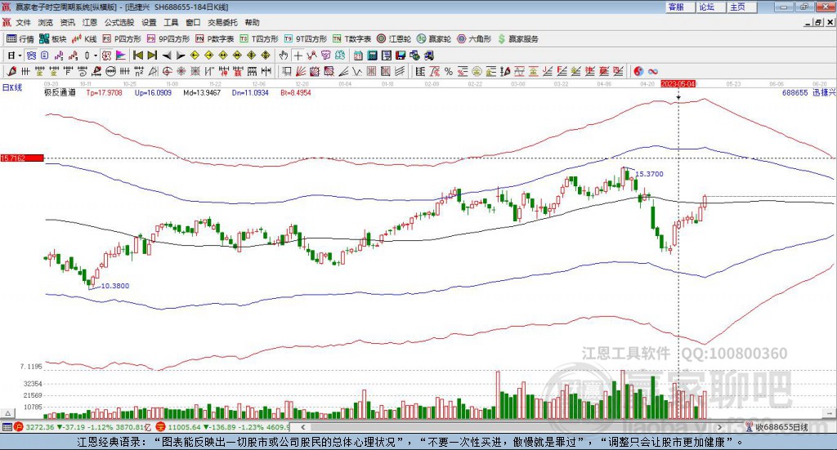Open the 设置 menu
Viewport: 837px width, 450px height.
point(149,22)
